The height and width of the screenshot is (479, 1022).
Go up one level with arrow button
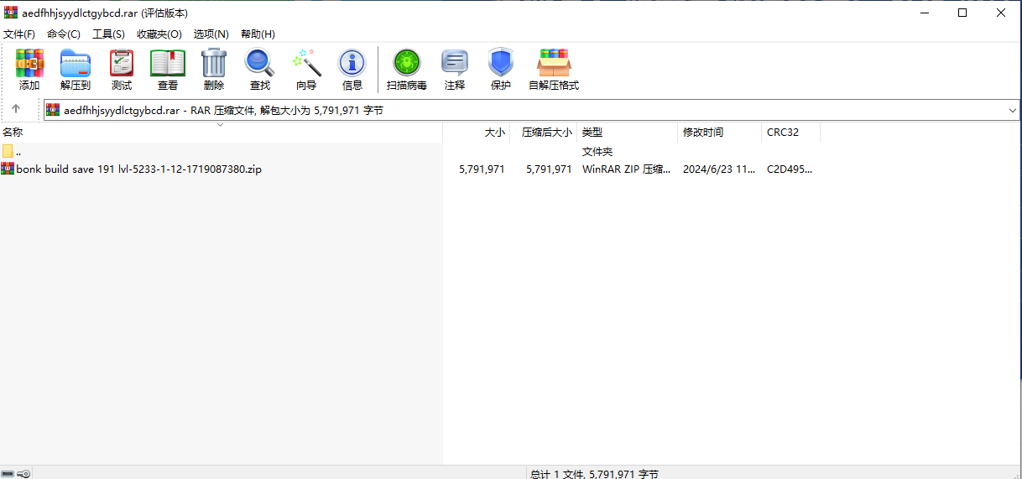pos(16,109)
